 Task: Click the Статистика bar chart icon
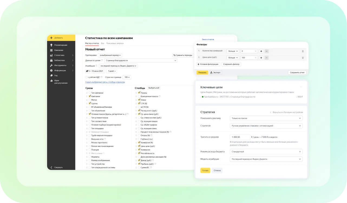[x=51, y=55]
